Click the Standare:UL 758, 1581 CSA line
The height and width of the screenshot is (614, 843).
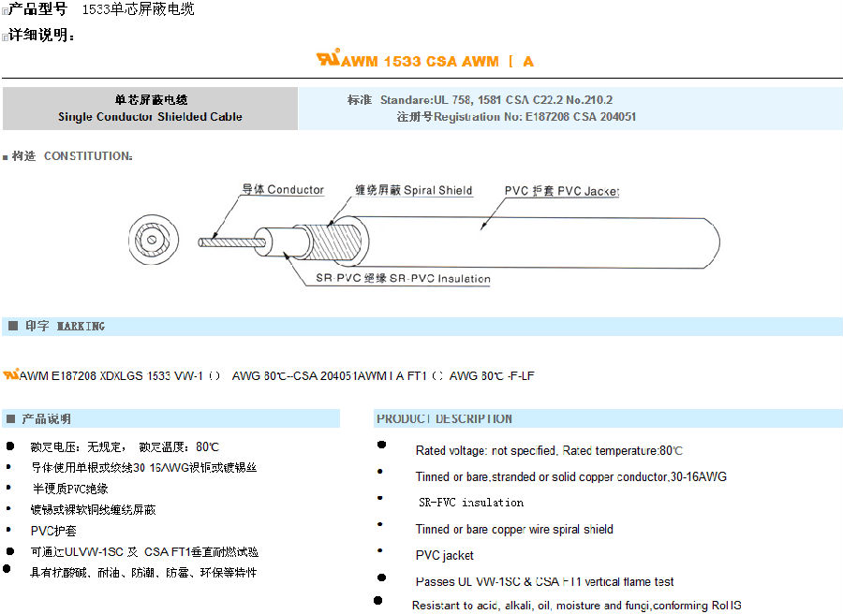click(x=480, y=100)
